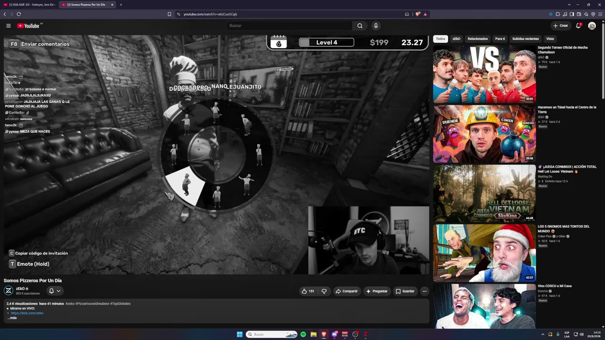Dislike the video with thumbs down
The height and width of the screenshot is (340, 605).
pyautogui.click(x=324, y=291)
